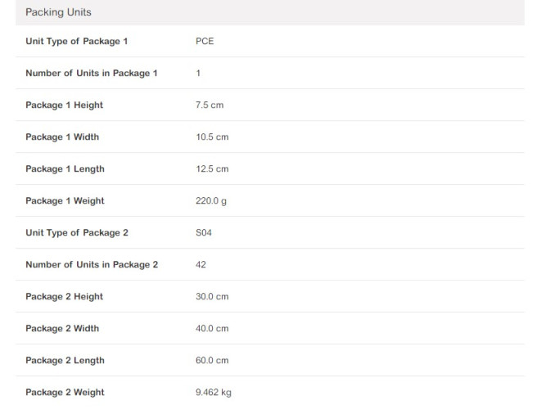The width and height of the screenshot is (550, 409).
Task: Select the 12.5 cm length value
Action: (212, 169)
